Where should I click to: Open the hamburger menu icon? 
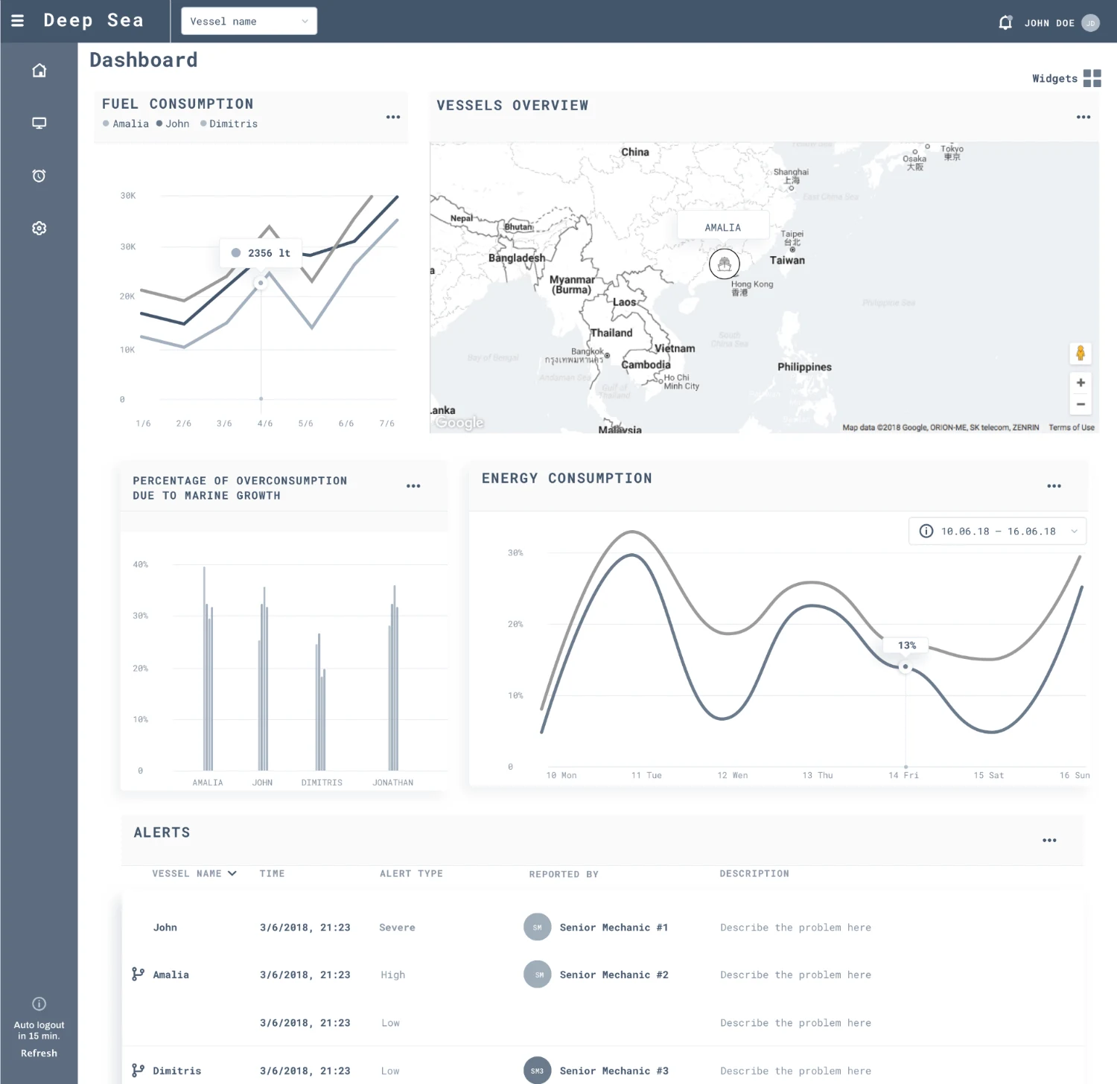pyautogui.click(x=18, y=21)
